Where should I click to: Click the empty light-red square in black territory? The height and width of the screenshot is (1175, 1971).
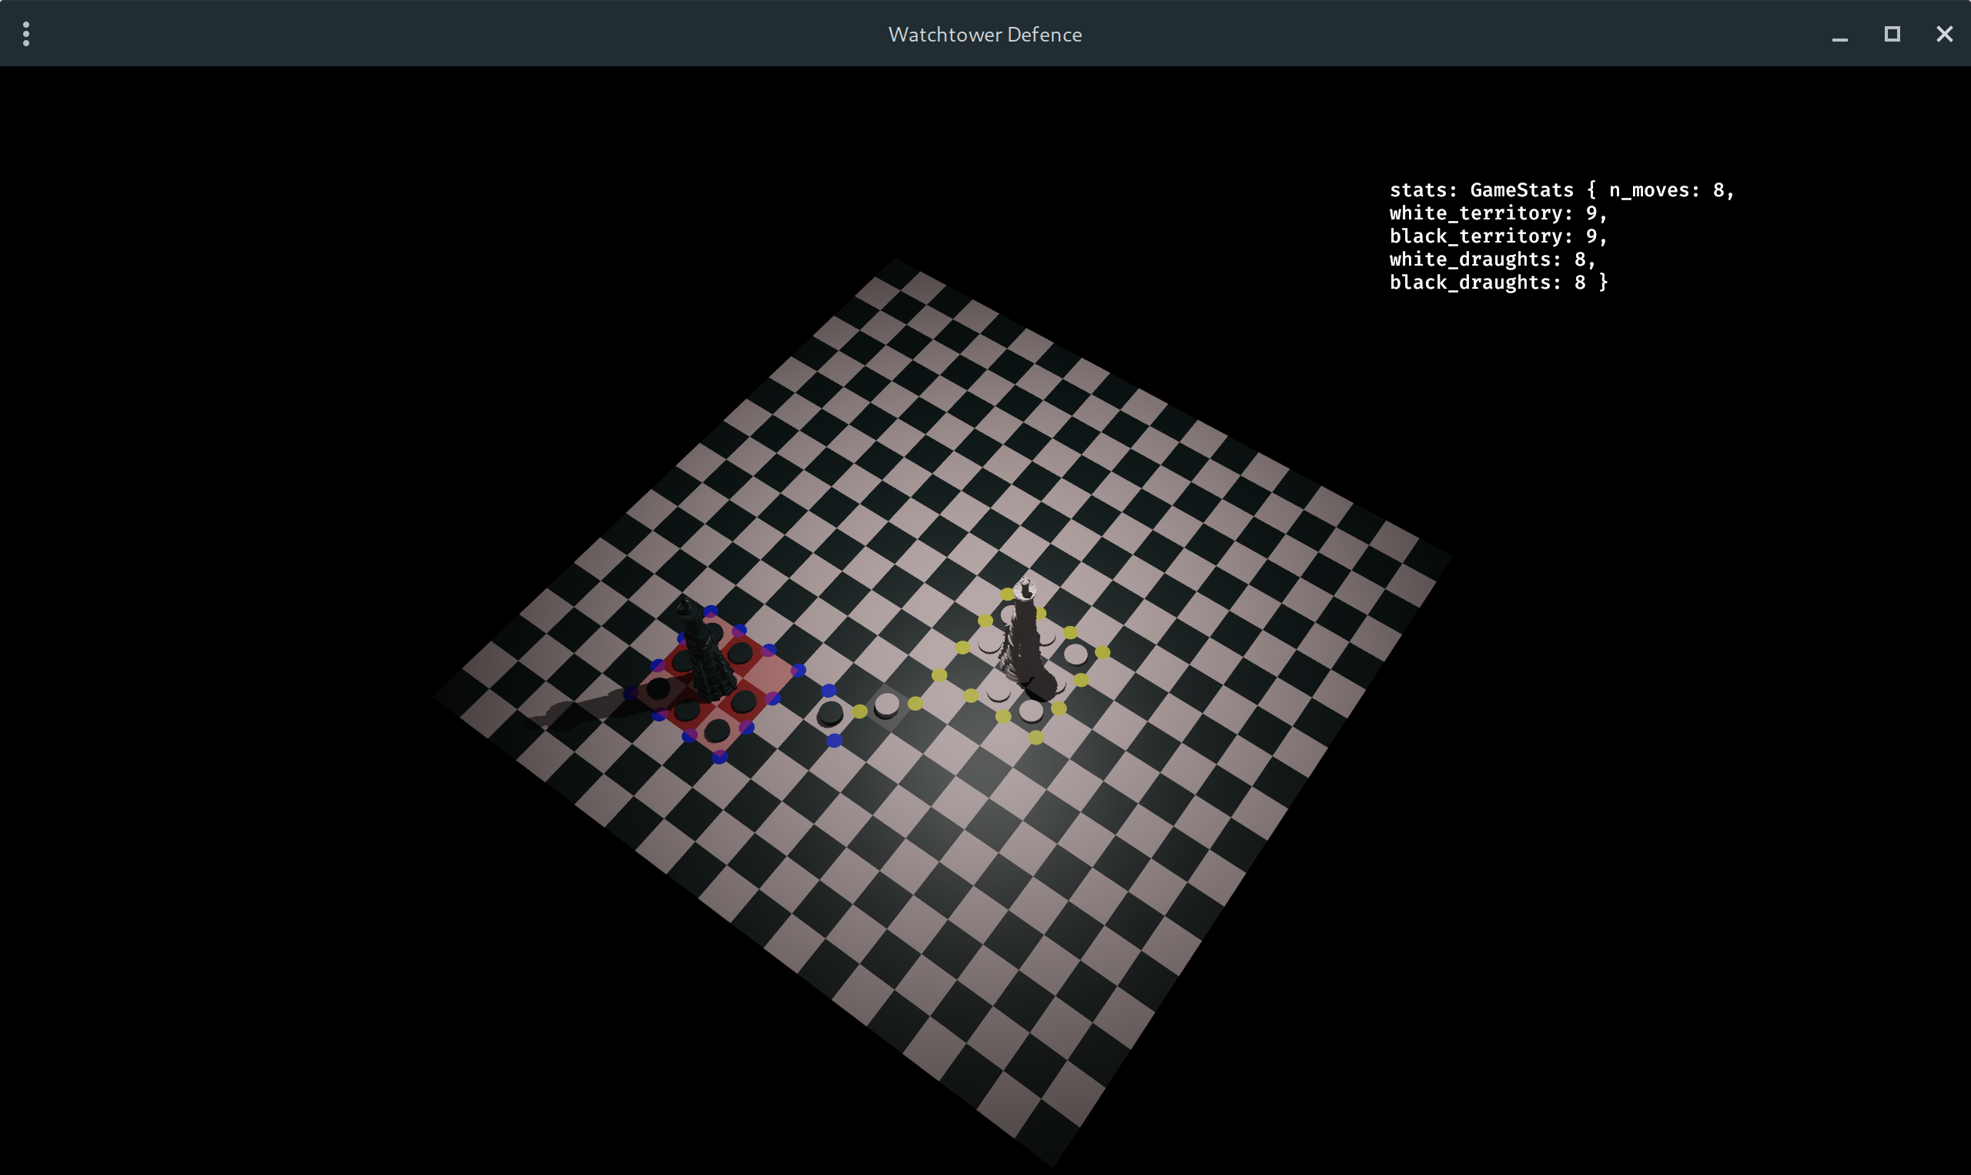tap(769, 672)
